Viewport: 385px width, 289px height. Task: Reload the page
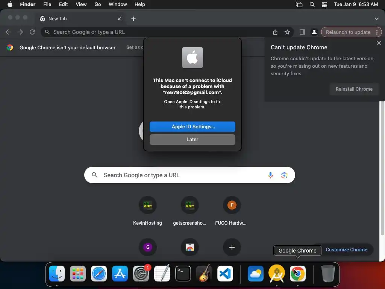32,32
